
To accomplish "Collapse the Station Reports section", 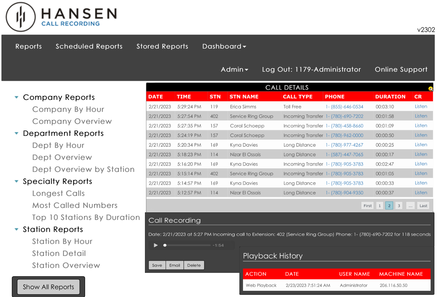I will 17,229.
